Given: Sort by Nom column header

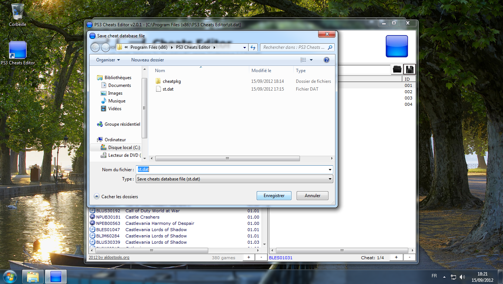Looking at the screenshot, I should (201, 71).
